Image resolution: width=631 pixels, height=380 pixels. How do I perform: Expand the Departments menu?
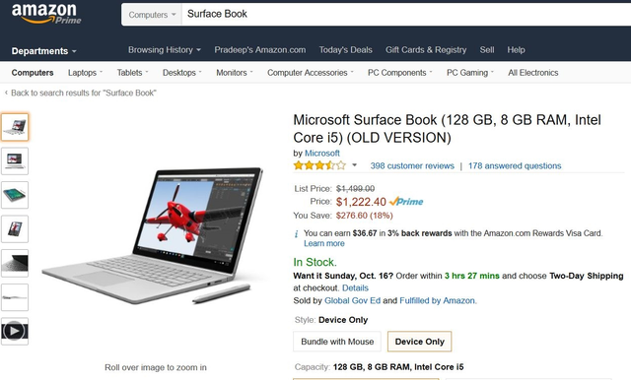43,51
